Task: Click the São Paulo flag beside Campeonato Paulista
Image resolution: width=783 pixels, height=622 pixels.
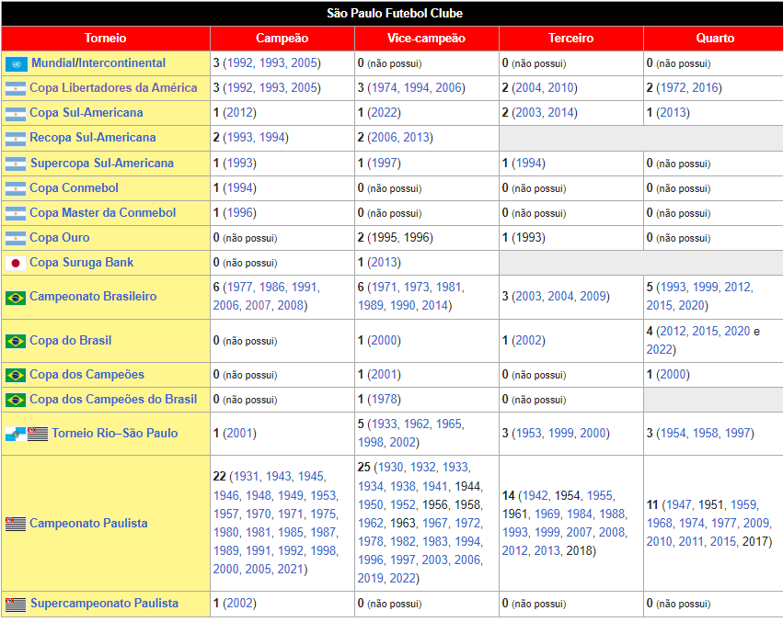Action: (x=15, y=524)
